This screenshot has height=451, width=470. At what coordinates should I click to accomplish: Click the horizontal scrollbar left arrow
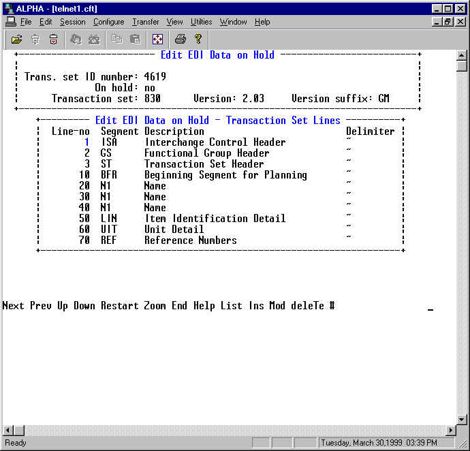[x=8, y=431]
